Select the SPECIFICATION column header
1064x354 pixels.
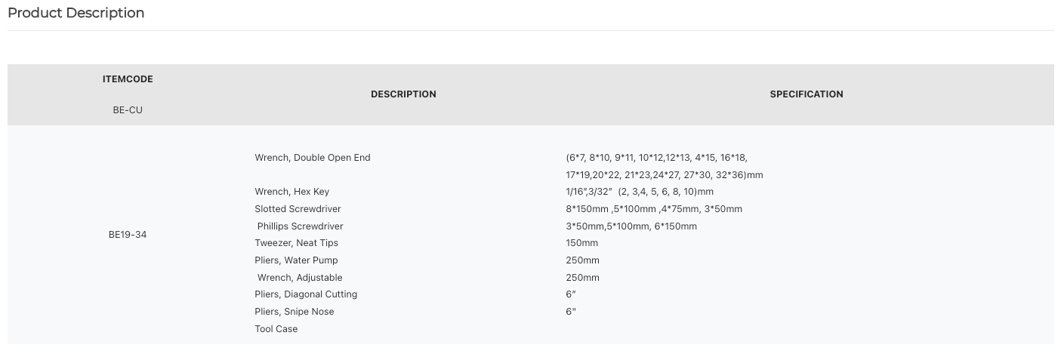tap(806, 94)
